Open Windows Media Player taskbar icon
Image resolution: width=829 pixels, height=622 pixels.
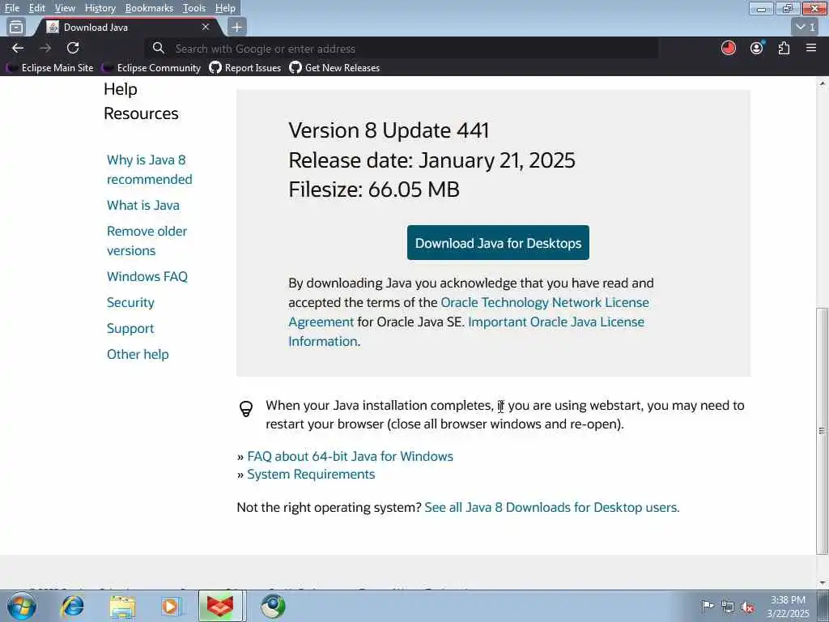172,606
